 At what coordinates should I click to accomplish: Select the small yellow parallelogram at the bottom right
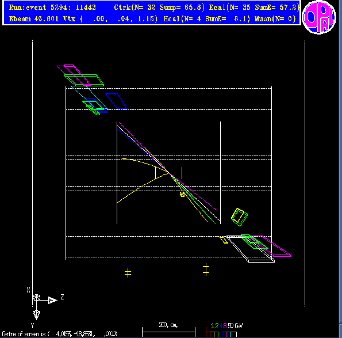coord(224,240)
